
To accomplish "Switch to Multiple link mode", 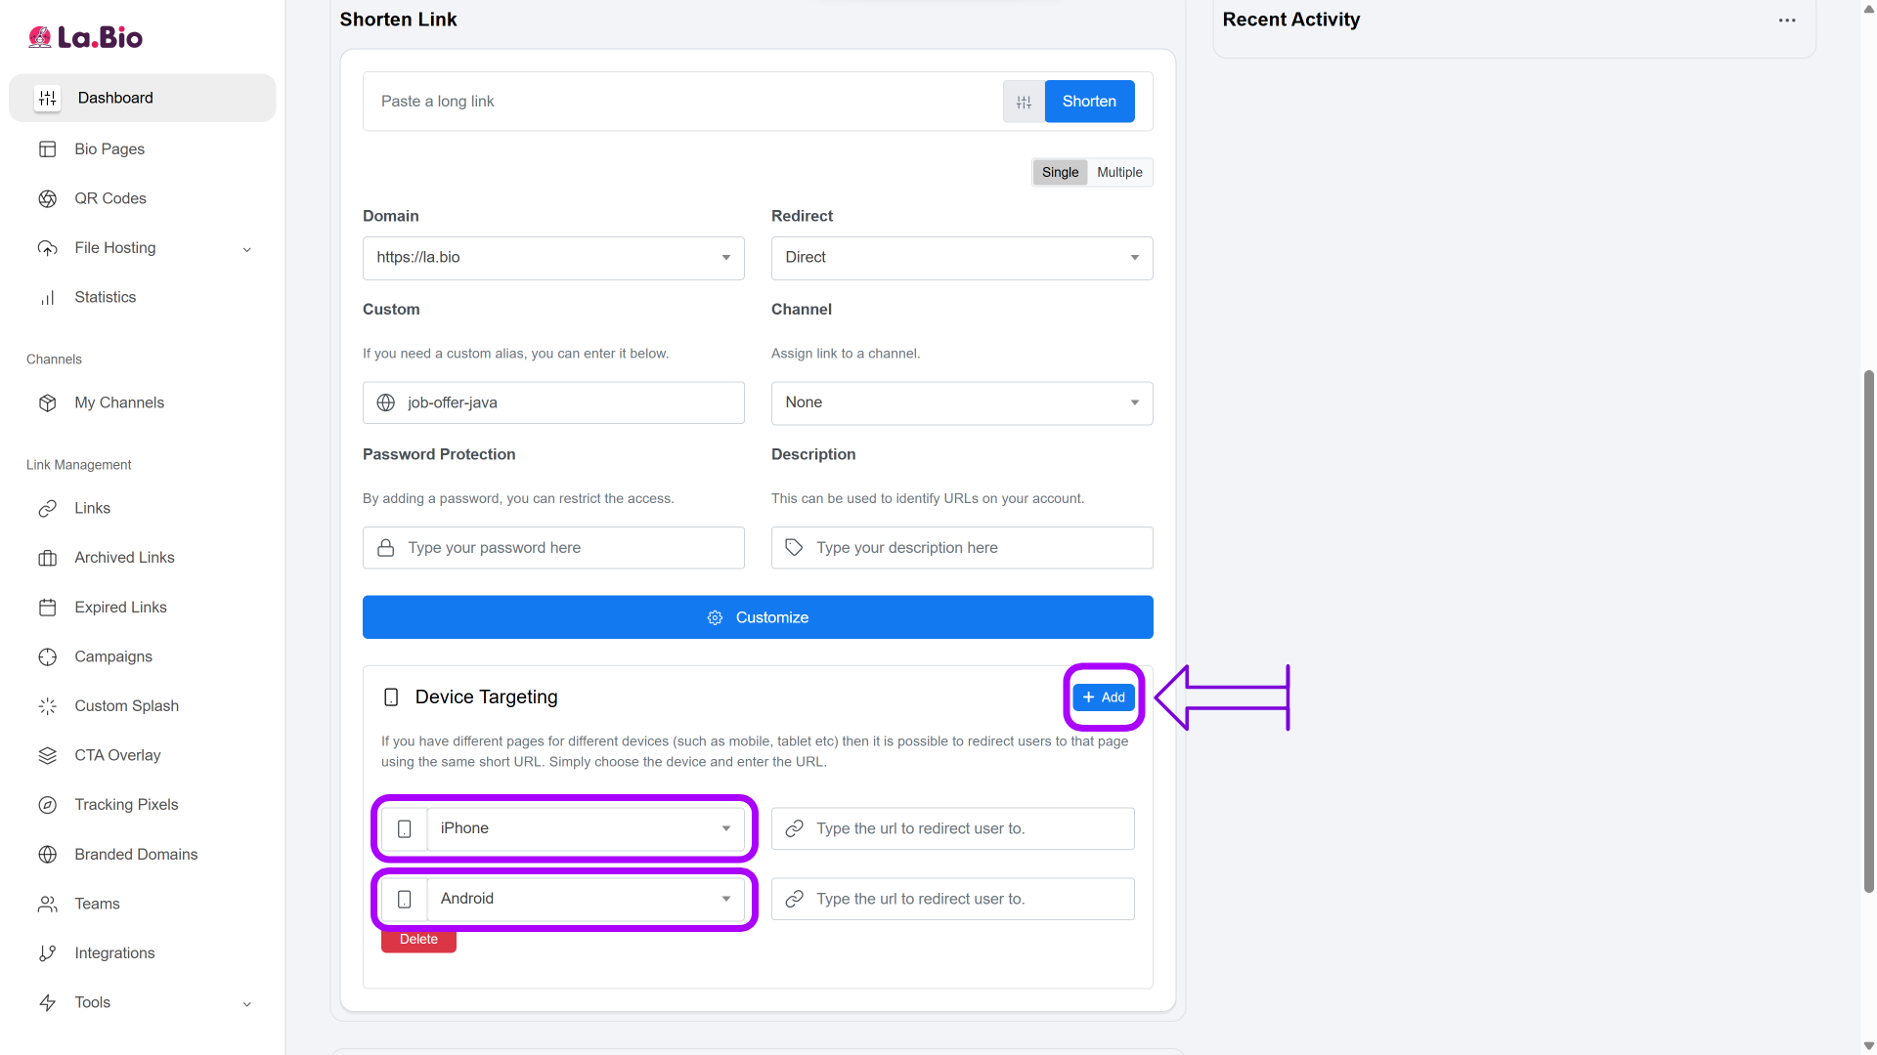I will [x=1119, y=172].
